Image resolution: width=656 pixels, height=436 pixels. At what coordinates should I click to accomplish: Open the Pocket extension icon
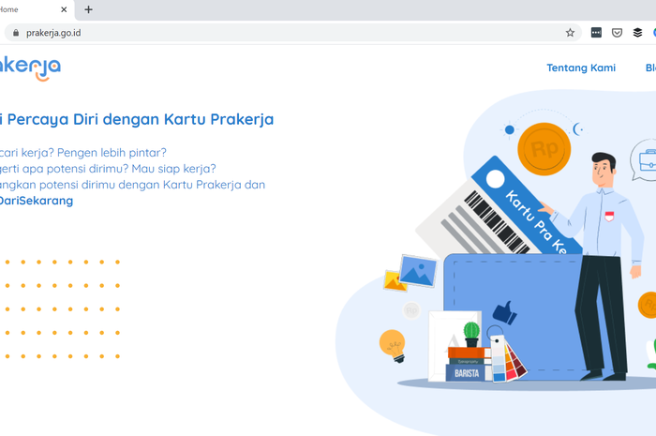pos(617,33)
